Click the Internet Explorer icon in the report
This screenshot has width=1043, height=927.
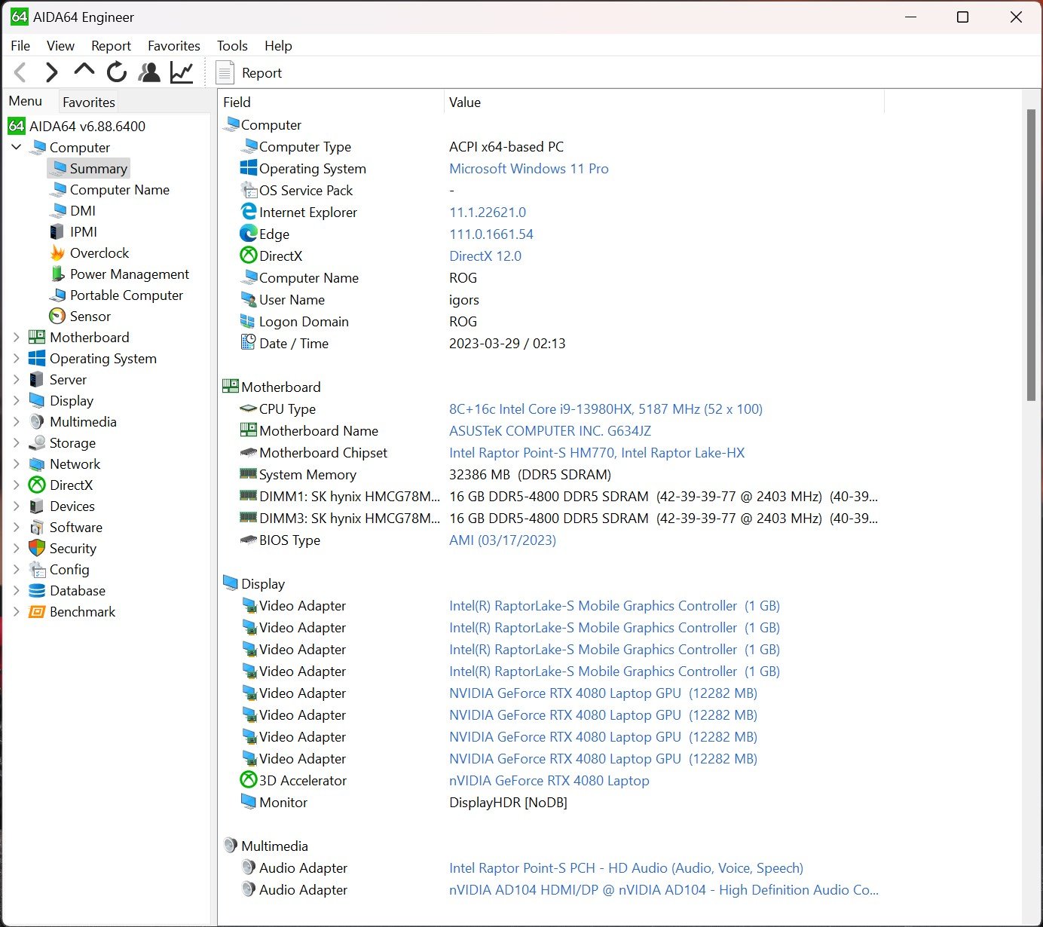[x=249, y=212]
